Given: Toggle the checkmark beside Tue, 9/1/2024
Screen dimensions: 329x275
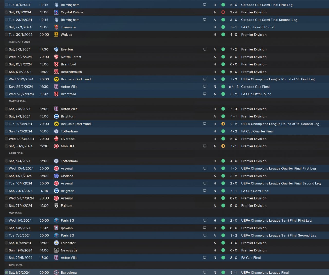Looking at the screenshot, I should point(6,5).
